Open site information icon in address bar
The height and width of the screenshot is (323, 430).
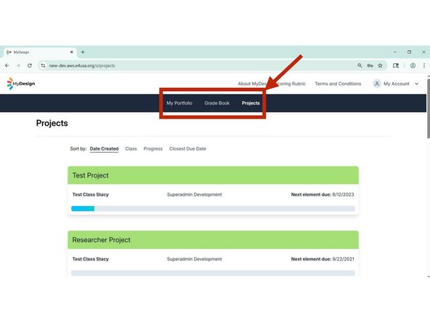(43, 65)
